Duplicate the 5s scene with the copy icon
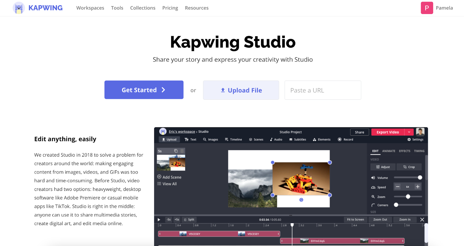Image resolution: width=464 pixels, height=246 pixels. pyautogui.click(x=176, y=151)
